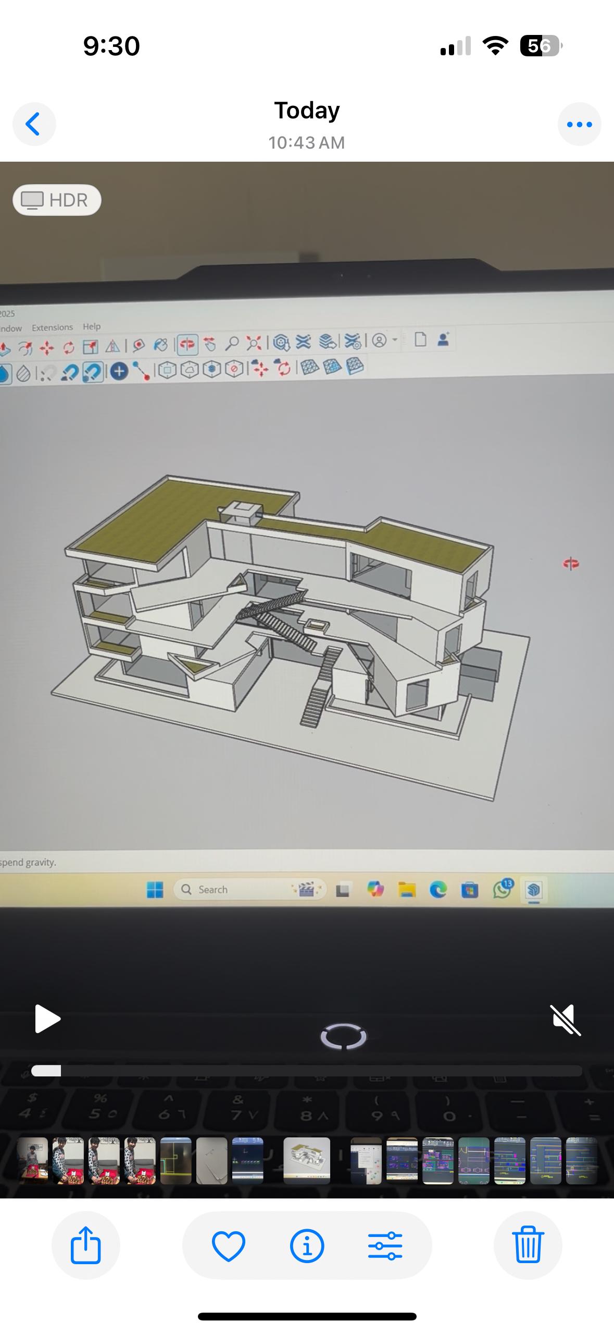Select the highlighted Orbit tool in SketchUp
The image size is (614, 1333).
point(187,344)
